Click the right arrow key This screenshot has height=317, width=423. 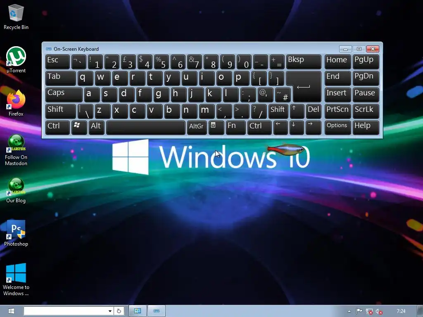(314, 128)
